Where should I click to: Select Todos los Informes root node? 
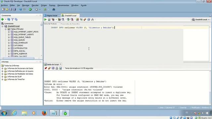coord(12,65)
